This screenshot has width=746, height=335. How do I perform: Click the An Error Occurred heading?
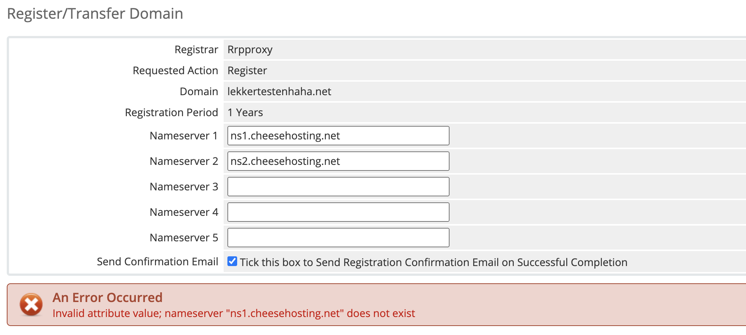(x=107, y=298)
